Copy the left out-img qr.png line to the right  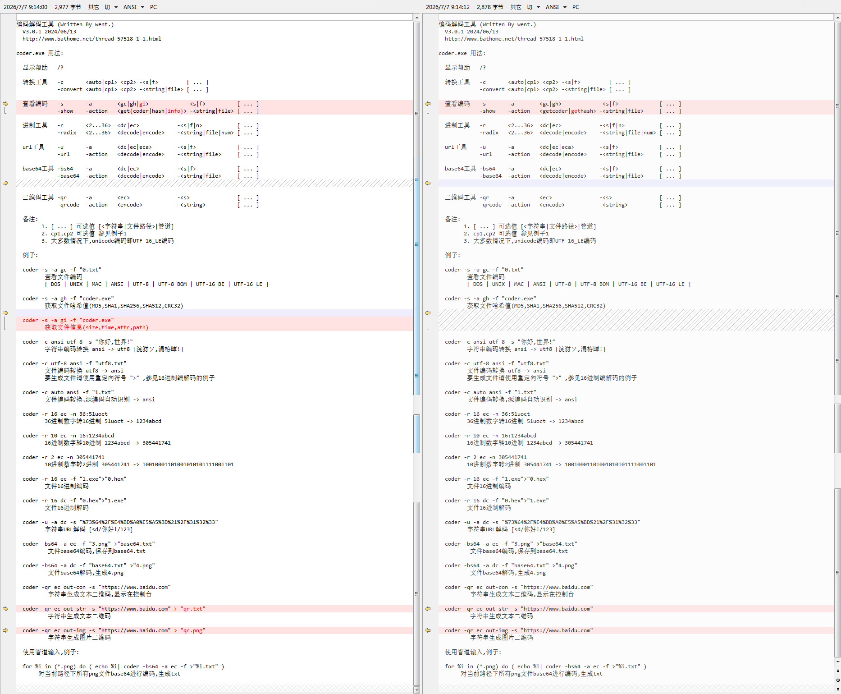5,630
